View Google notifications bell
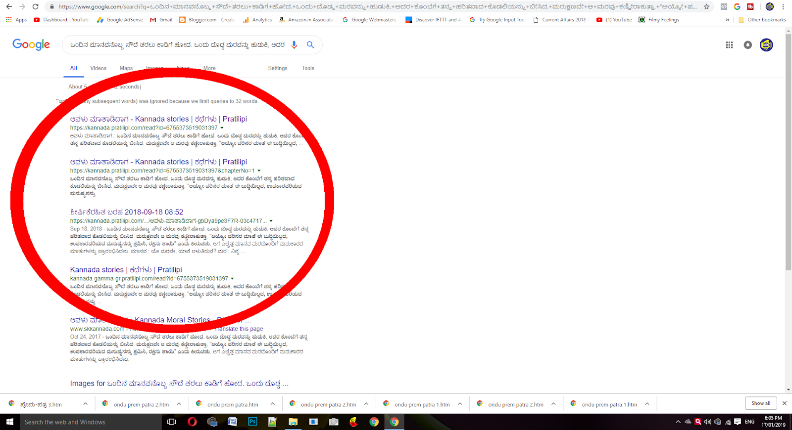This screenshot has width=792, height=430. point(747,45)
